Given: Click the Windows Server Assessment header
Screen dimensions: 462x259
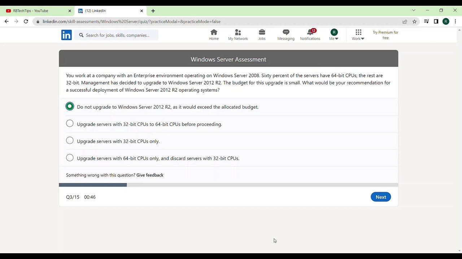Looking at the screenshot, I should pos(228,59).
